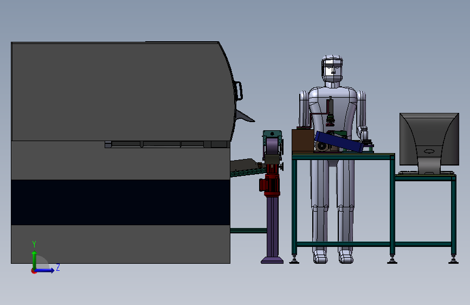This screenshot has height=305, width=470.
Task: Select the brown box on the workbench
Action: click(302, 140)
